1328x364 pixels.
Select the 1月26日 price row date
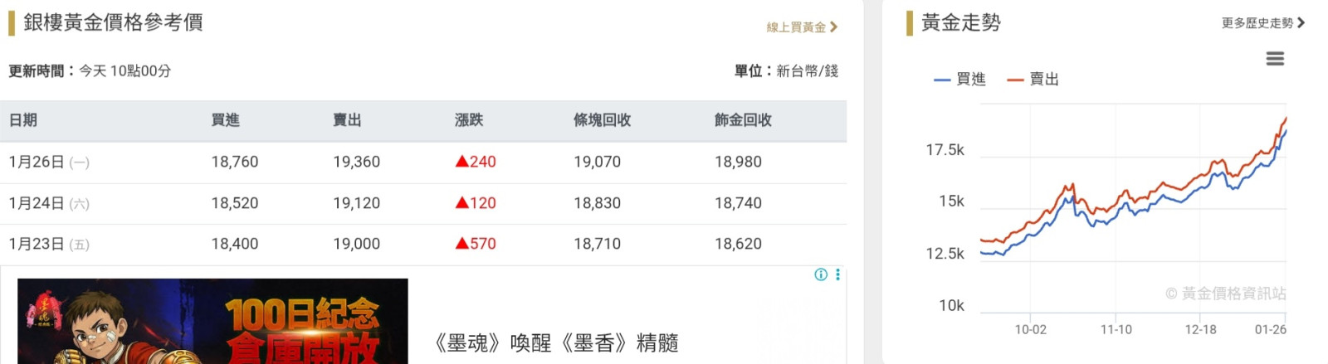(37, 163)
